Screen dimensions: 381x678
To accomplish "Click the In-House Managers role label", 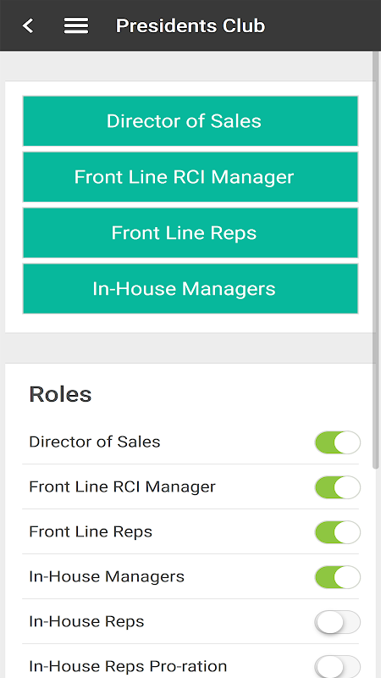I will tap(107, 577).
